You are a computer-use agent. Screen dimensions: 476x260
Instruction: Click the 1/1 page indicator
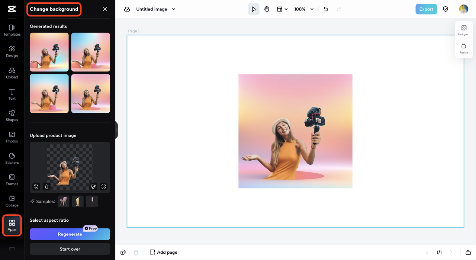pos(439,252)
